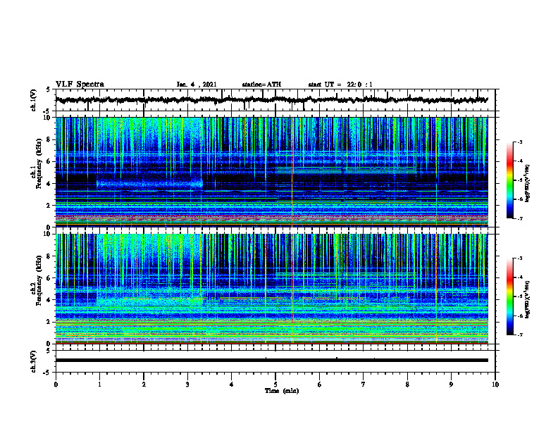Click the ch.1 spectrogram color scale bar

509,180
